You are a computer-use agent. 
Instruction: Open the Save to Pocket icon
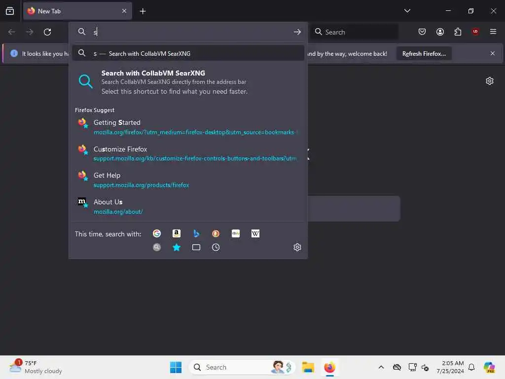tap(422, 32)
